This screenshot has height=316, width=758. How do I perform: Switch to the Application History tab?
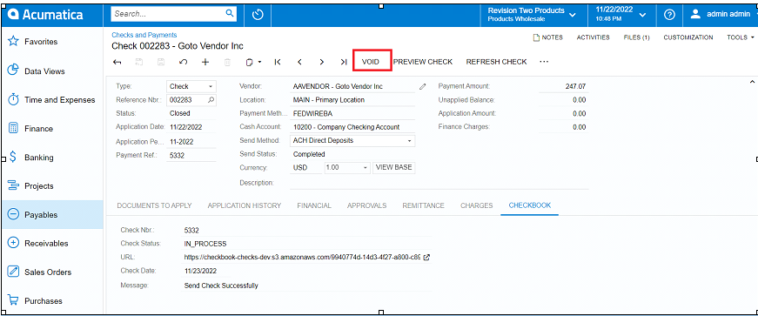coord(245,205)
